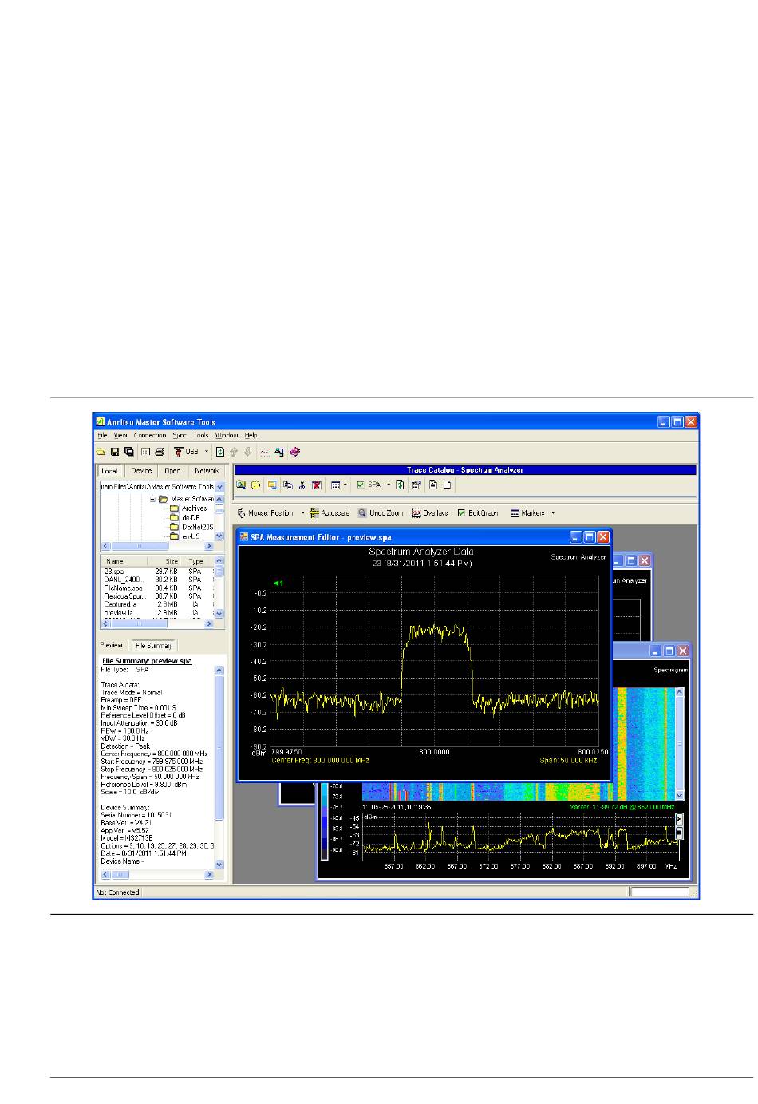
Task: Select the Archives folder
Action: coord(194,508)
